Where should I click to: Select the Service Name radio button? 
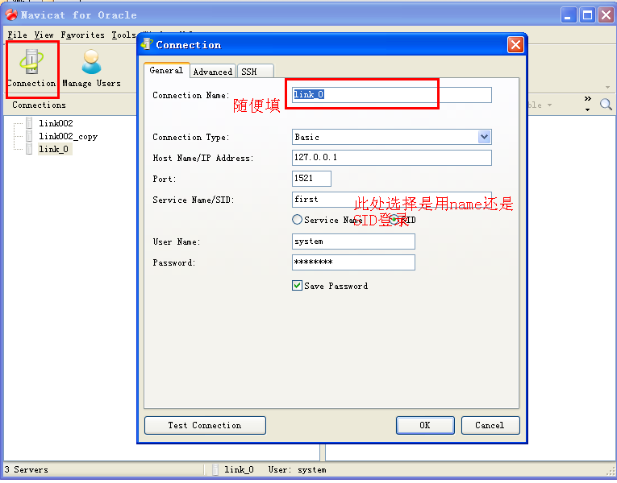297,220
